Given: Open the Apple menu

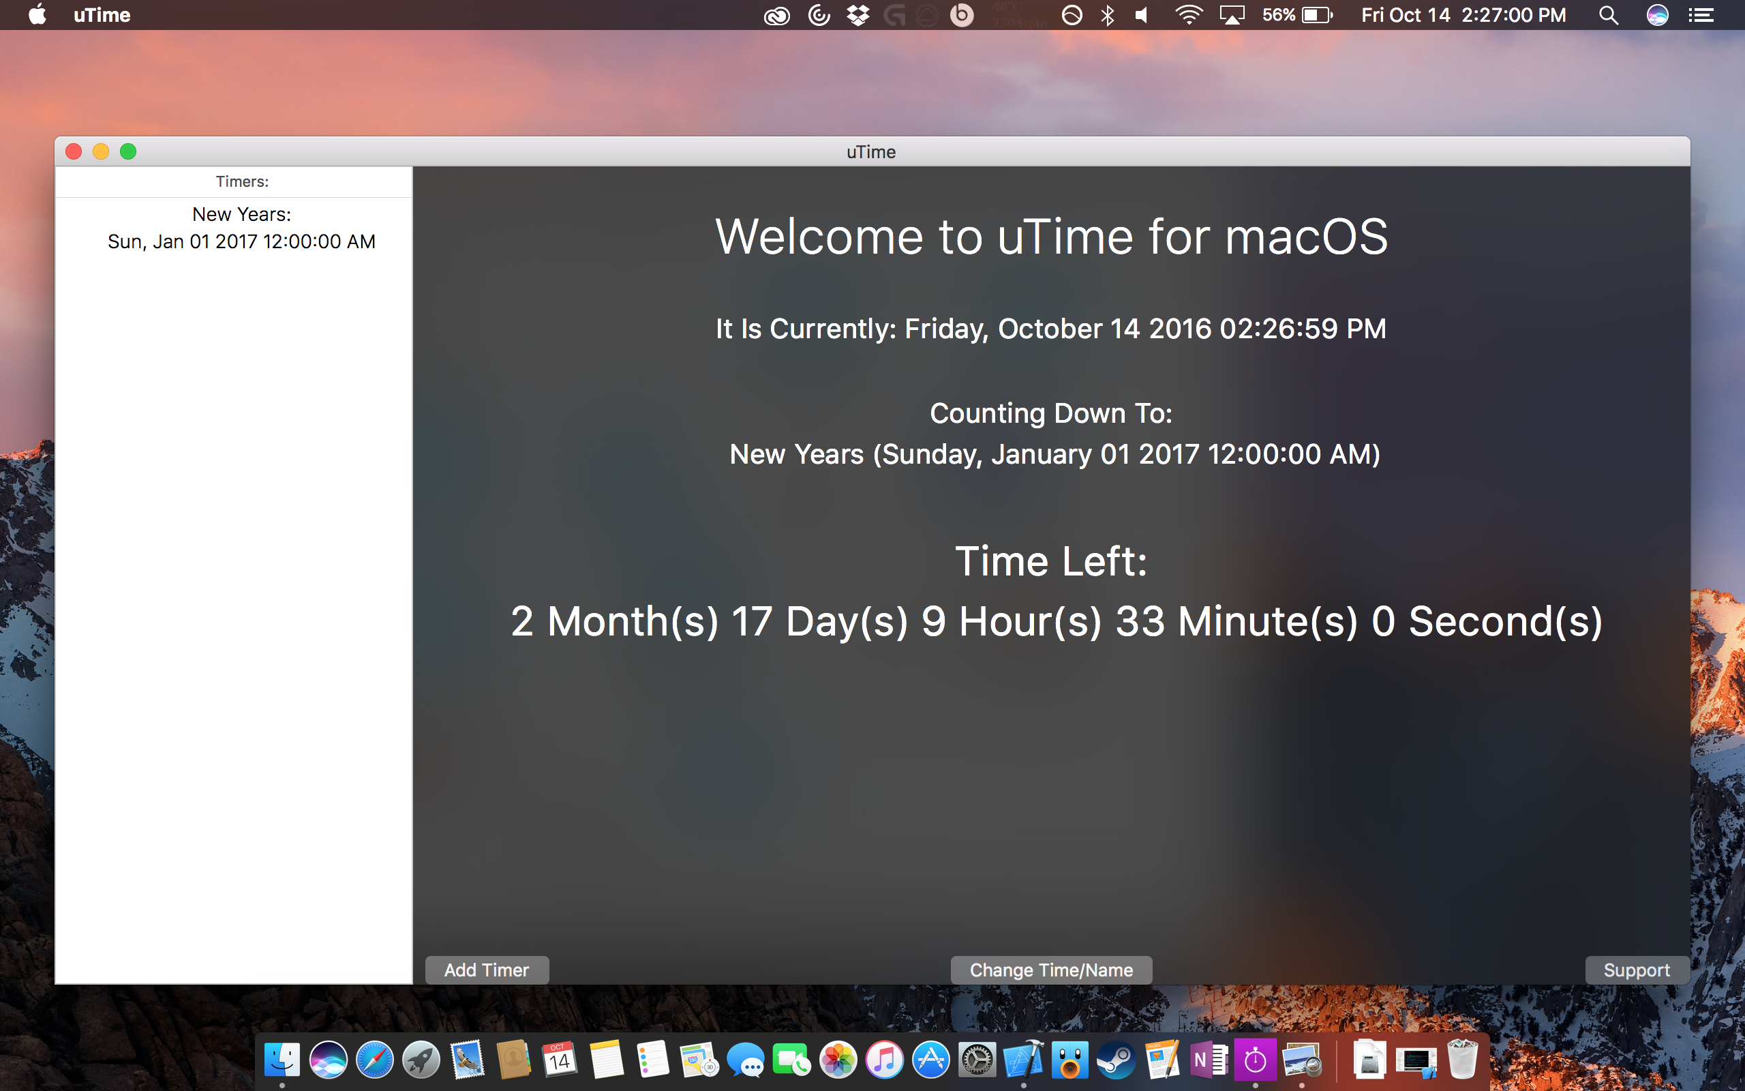Looking at the screenshot, I should 37,15.
